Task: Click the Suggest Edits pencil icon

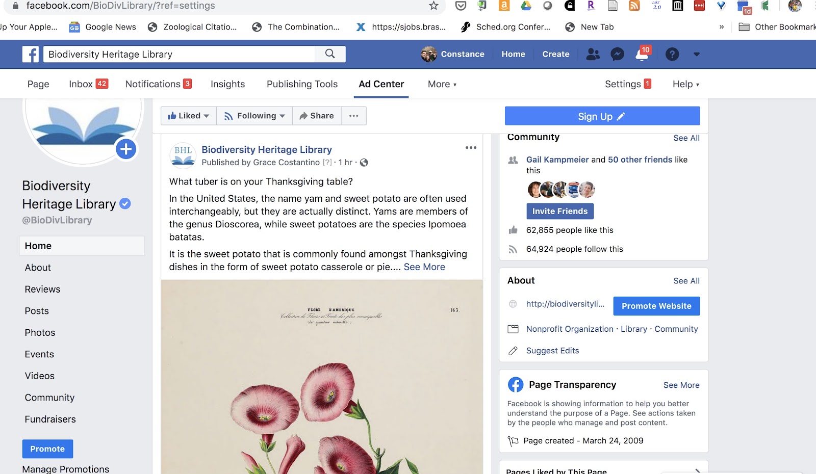Action: coord(513,351)
